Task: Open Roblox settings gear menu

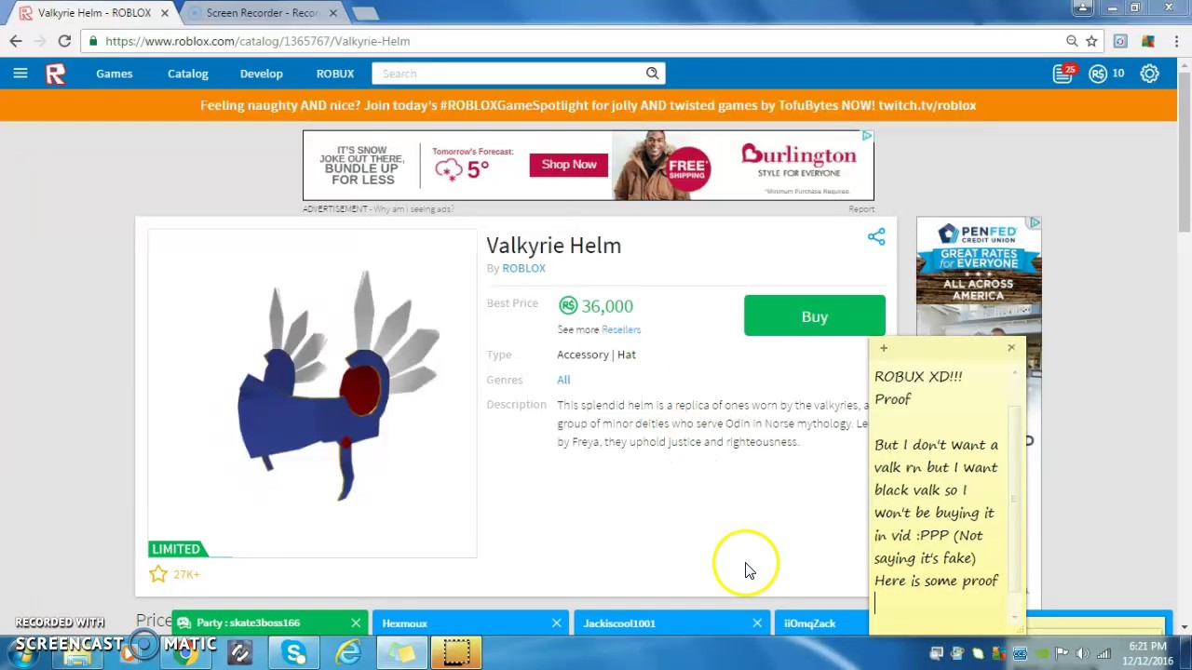Action: [1150, 74]
